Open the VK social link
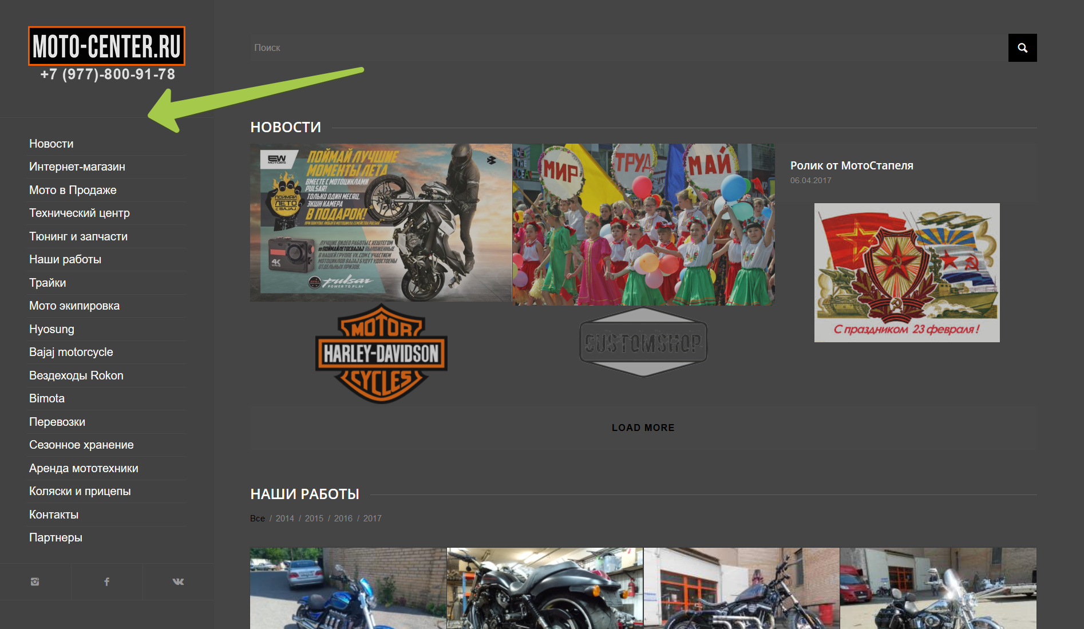The image size is (1084, 629). tap(179, 581)
